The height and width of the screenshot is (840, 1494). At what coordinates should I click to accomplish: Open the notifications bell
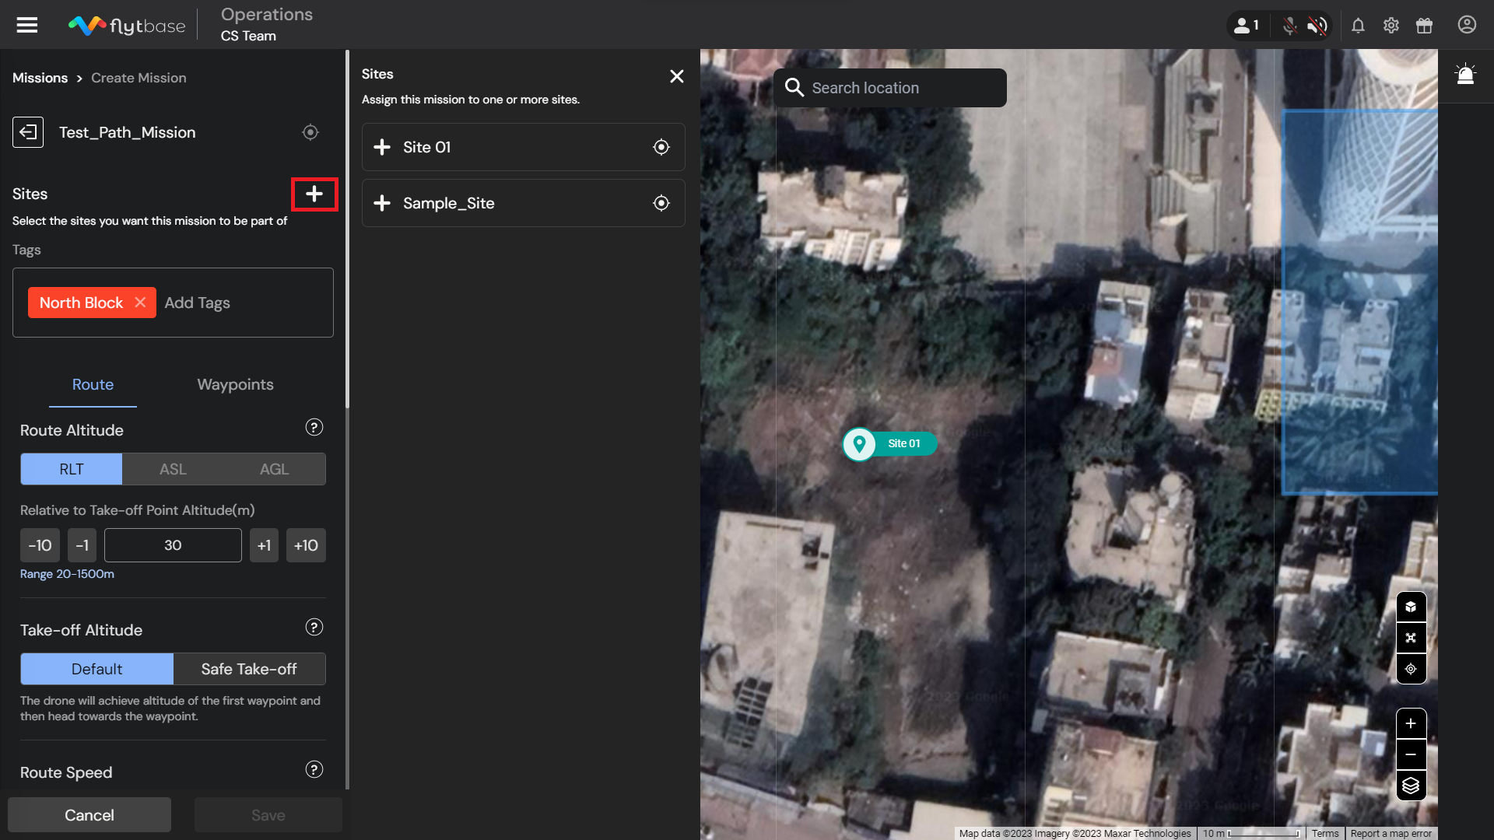pyautogui.click(x=1358, y=26)
